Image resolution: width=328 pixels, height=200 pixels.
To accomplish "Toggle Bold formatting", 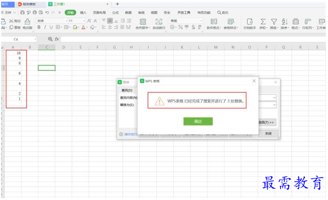I will click(x=39, y=27).
